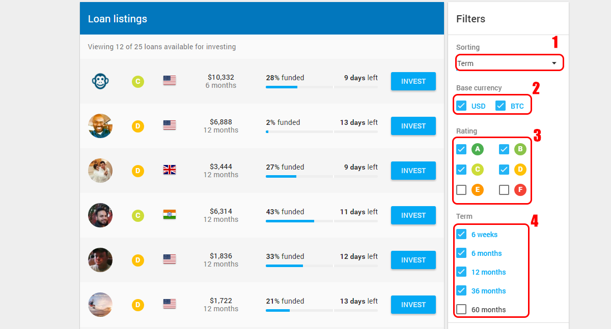
Task: Uncheck the 6 weeks term filter
Action: tap(461, 234)
